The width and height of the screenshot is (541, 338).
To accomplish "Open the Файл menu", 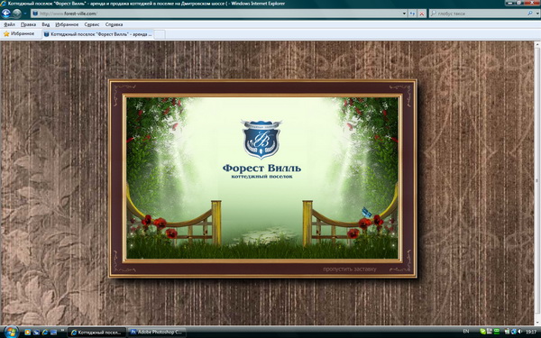I will click(9, 24).
